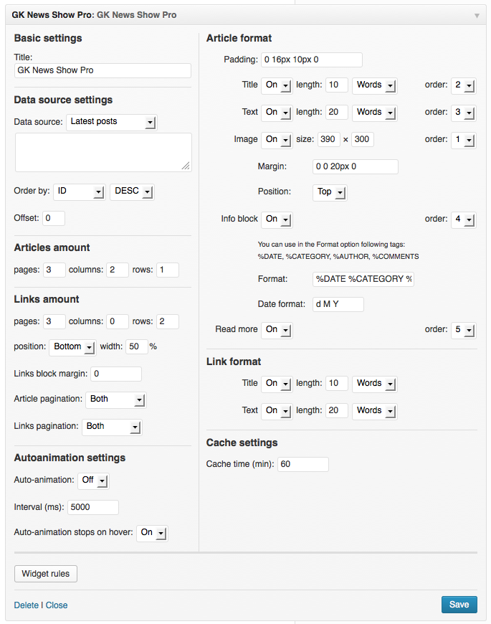Focus the Cache time input field

click(302, 464)
